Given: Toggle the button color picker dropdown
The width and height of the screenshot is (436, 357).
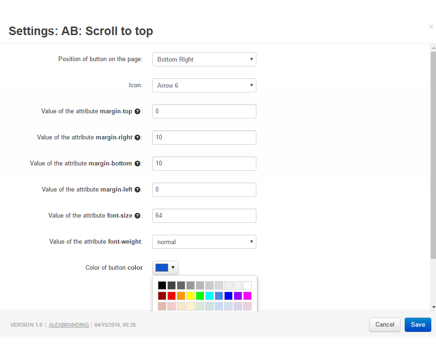Looking at the screenshot, I should pyautogui.click(x=165, y=268).
